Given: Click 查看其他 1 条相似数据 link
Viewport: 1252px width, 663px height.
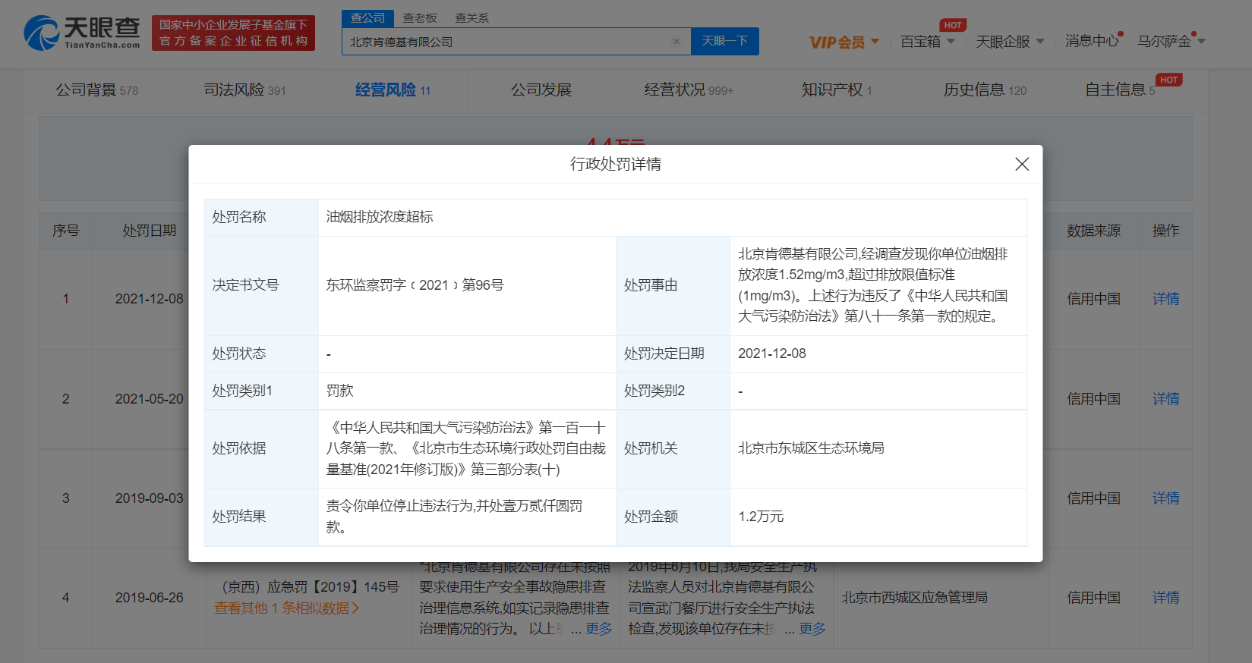Looking at the screenshot, I should coord(286,608).
